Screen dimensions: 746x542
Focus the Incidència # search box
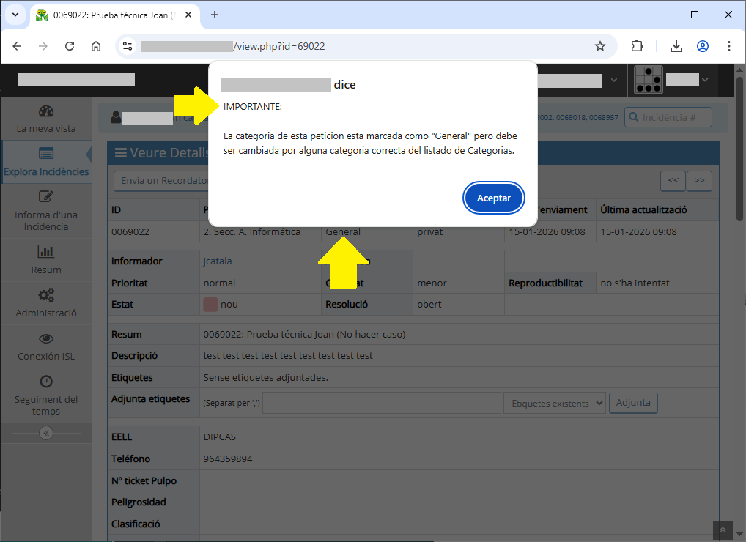tap(674, 117)
